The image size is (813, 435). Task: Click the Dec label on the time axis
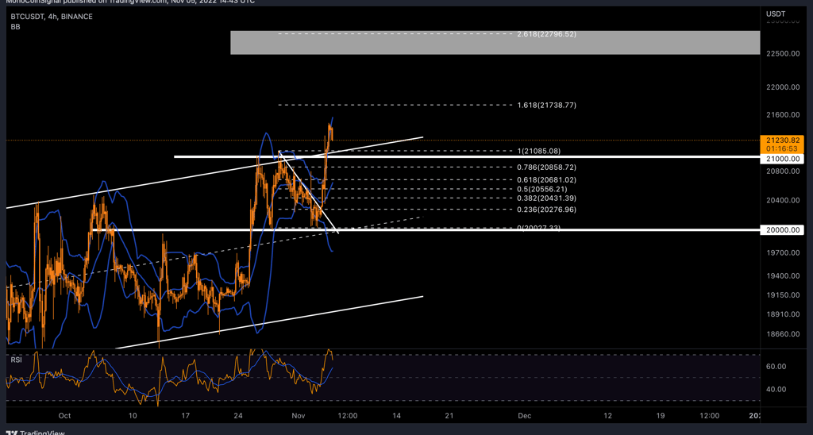point(525,415)
